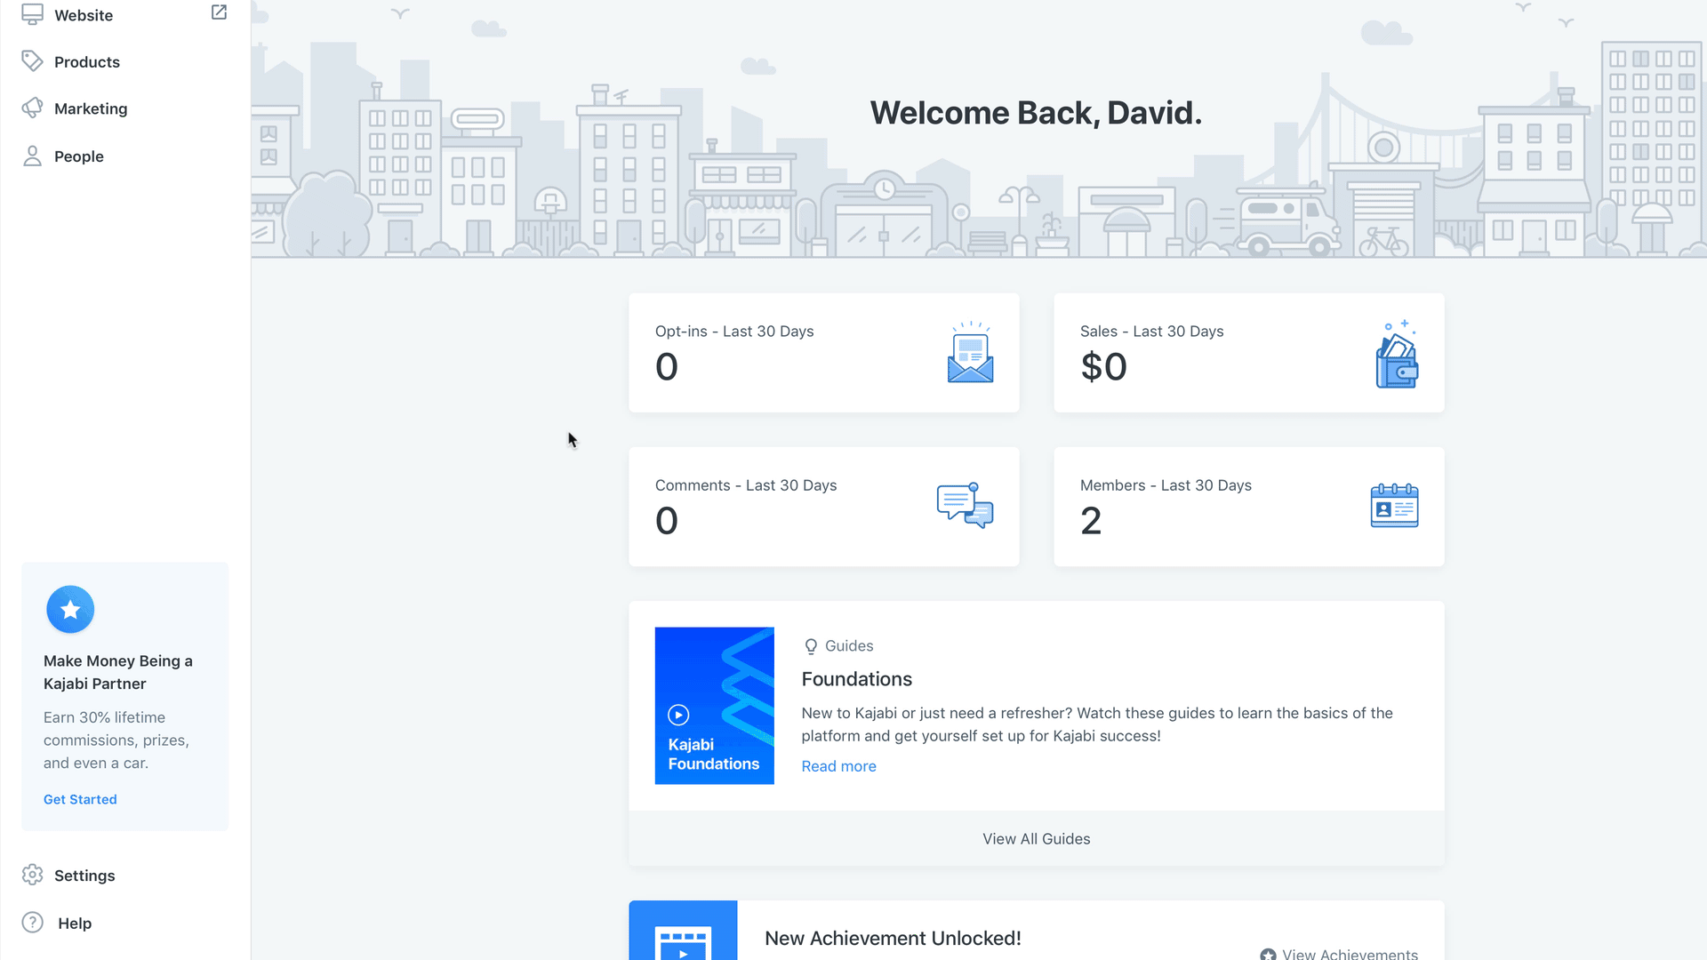Click the Help question mark icon
1707x960 pixels.
[x=32, y=923]
